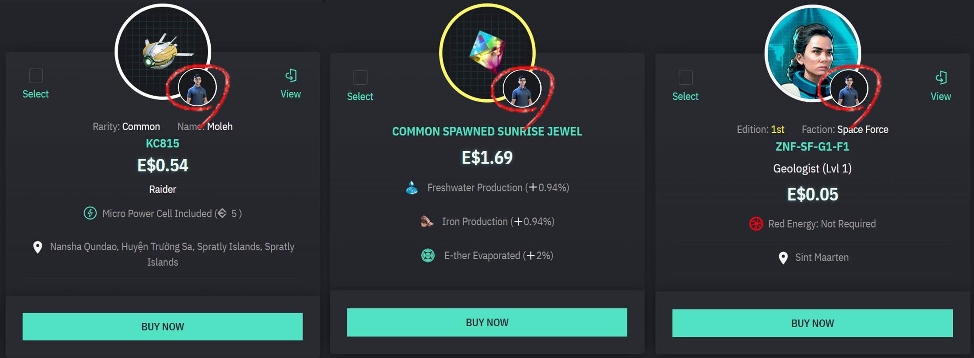Click the Micro Power Cell lightning icon

[90, 213]
